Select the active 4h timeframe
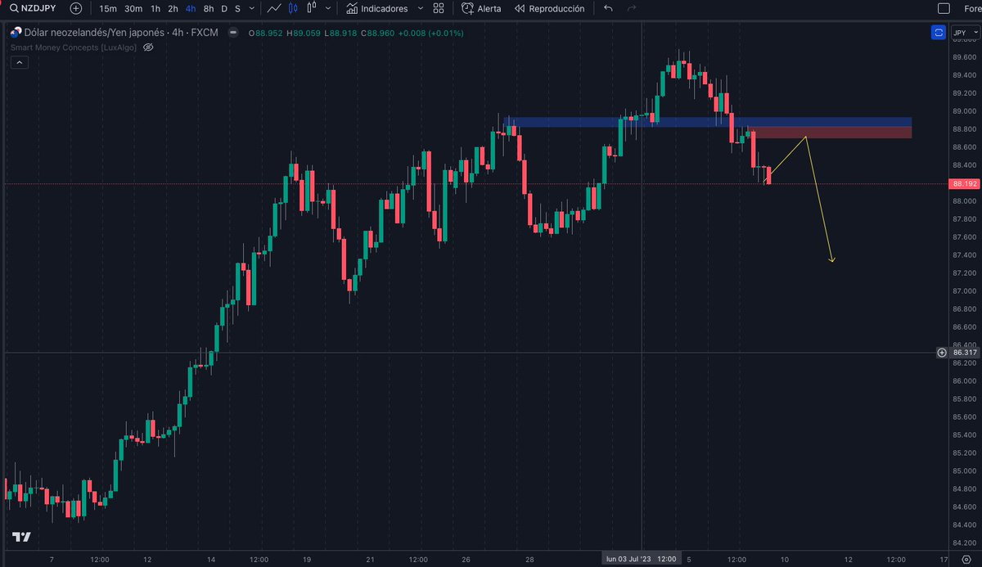Screen dimensions: 982x567 coord(191,8)
